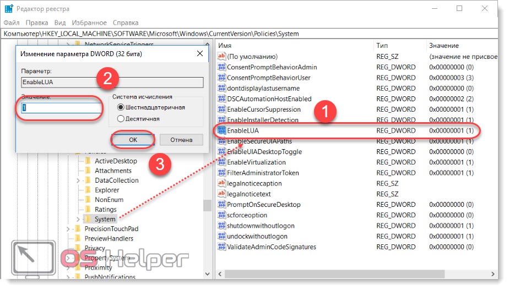Click the ActiveDesktop folder icon

coord(88,161)
